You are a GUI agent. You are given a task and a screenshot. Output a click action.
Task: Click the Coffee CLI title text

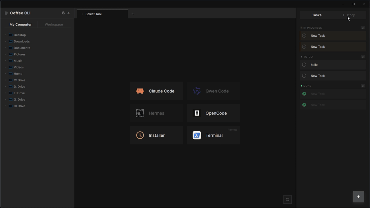20,13
